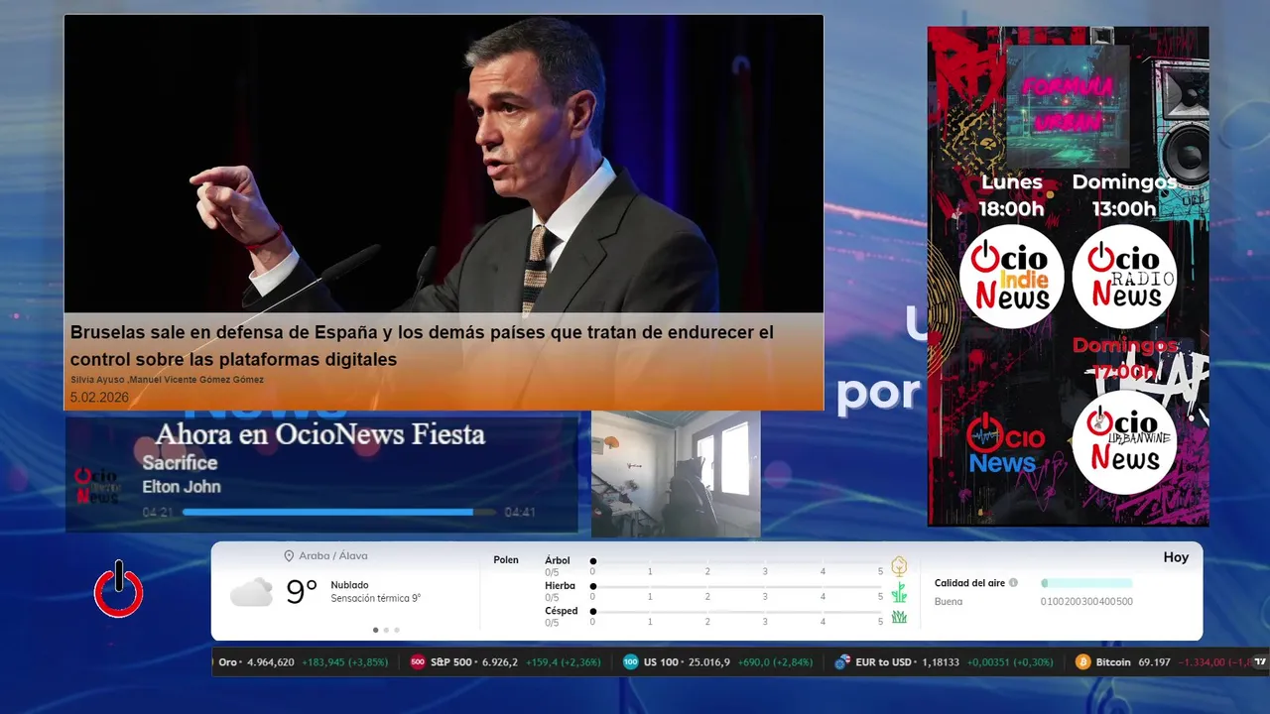Click the Nublado condition text
1270x714 pixels.
[349, 585]
